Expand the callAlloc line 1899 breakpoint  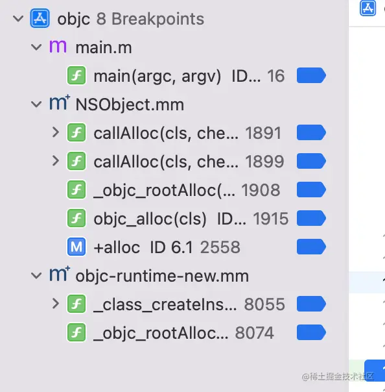pyautogui.click(x=56, y=161)
